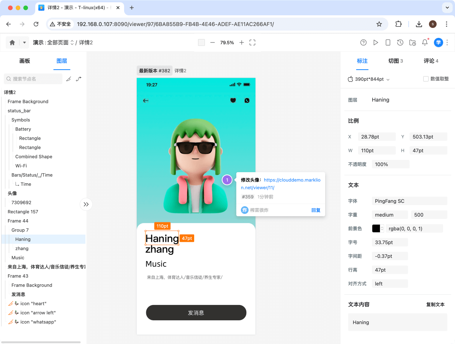The width and height of the screenshot is (455, 344).
Task: Open the 390pt*844pt device dropdown
Action: pyautogui.click(x=368, y=79)
